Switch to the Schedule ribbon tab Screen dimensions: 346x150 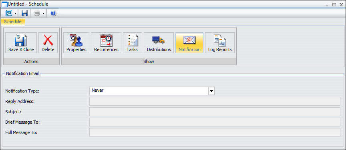(13, 22)
